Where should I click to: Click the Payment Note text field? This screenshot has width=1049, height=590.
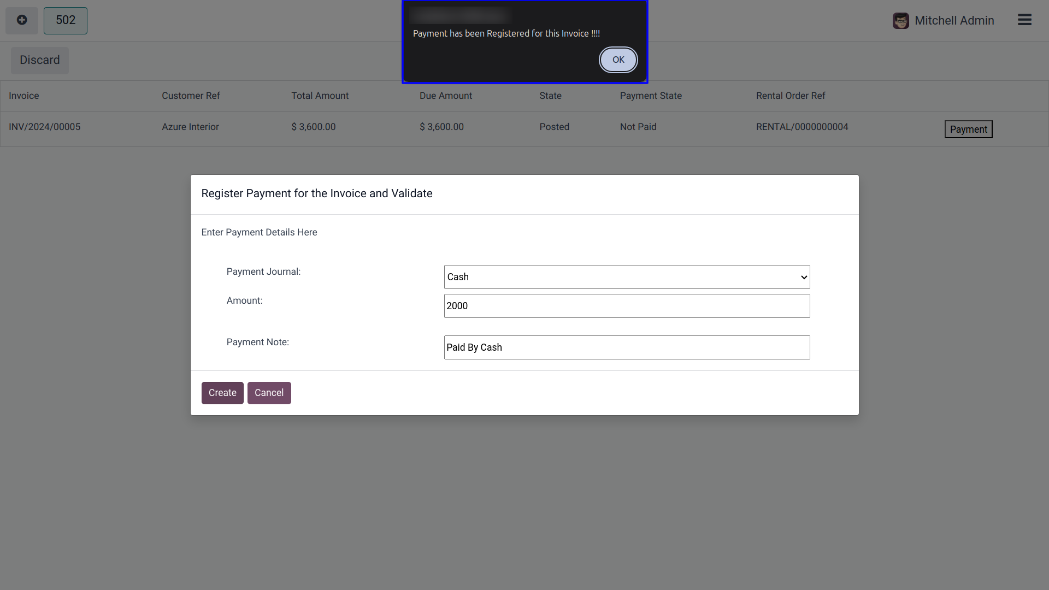pyautogui.click(x=627, y=347)
